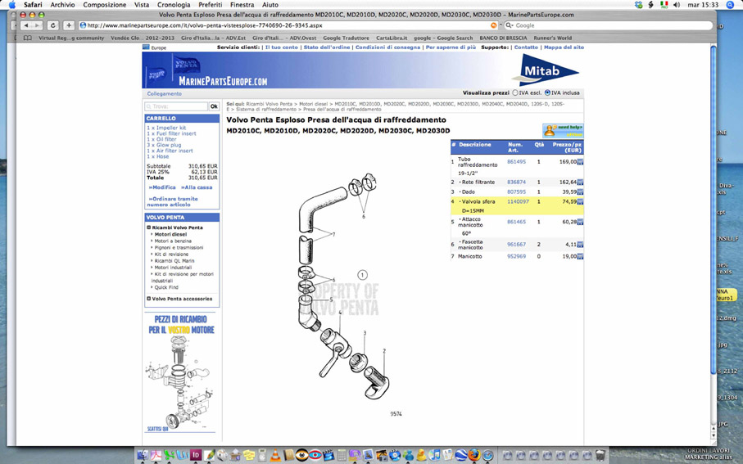This screenshot has width=743, height=464.
Task: Open the Ricambi QL Marin category
Action: pyautogui.click(x=174, y=261)
